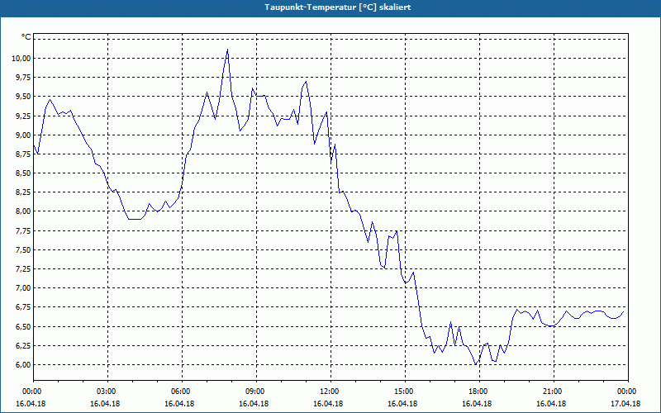Click the chart title Taupunkt-Temperatur [°C] skaliert

(x=338, y=7)
